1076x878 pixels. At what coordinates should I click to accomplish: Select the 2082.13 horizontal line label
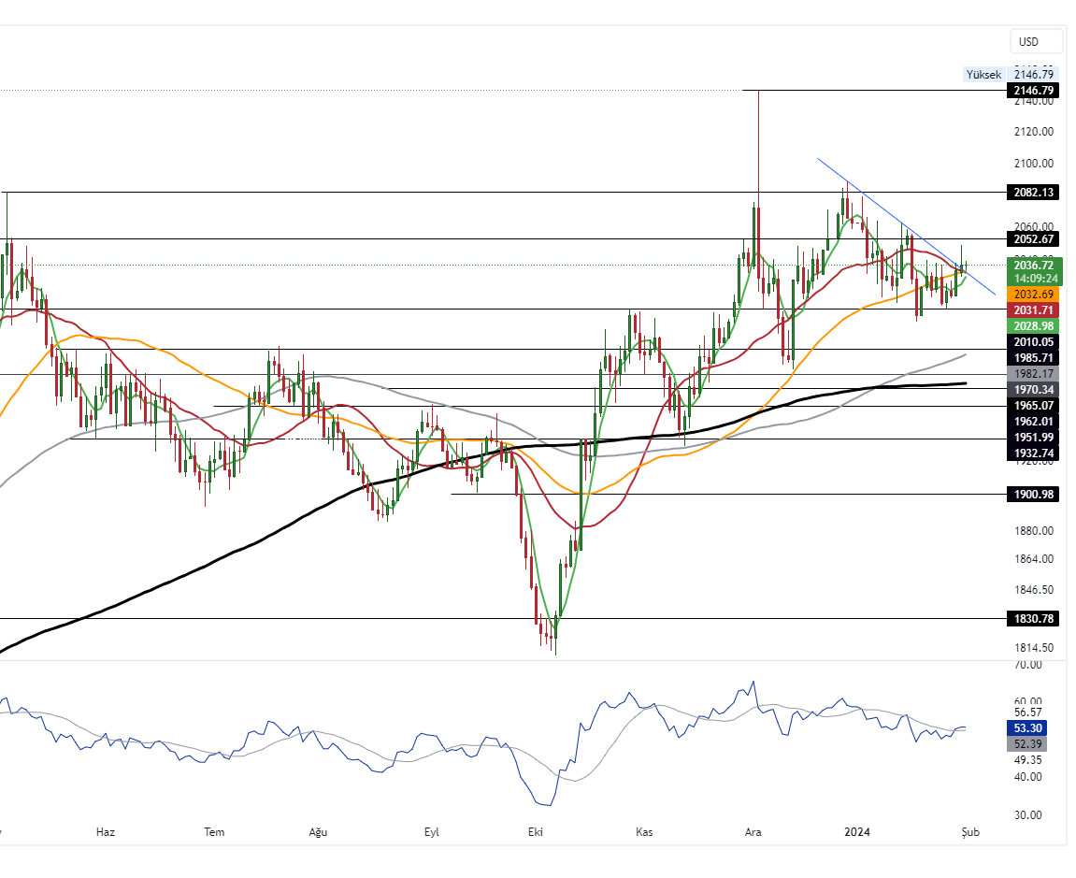tap(1033, 193)
